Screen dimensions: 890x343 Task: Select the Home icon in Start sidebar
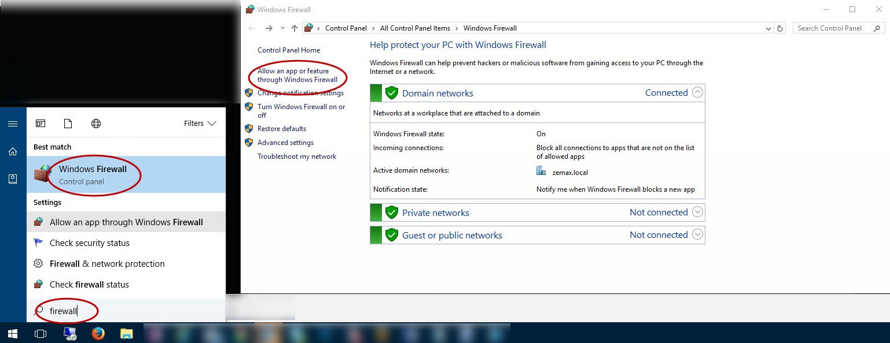click(x=13, y=151)
